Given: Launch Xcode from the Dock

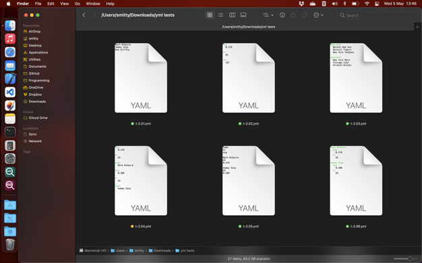Looking at the screenshot, I should tap(10, 79).
